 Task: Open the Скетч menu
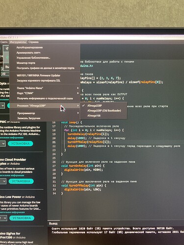pos(4,42)
